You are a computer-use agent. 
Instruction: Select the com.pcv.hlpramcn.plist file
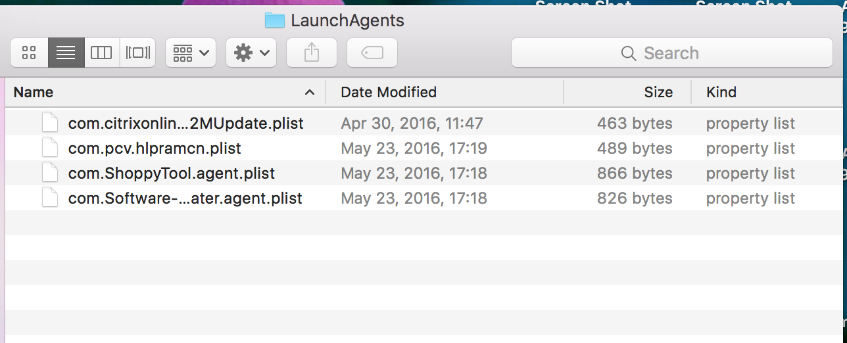point(155,149)
